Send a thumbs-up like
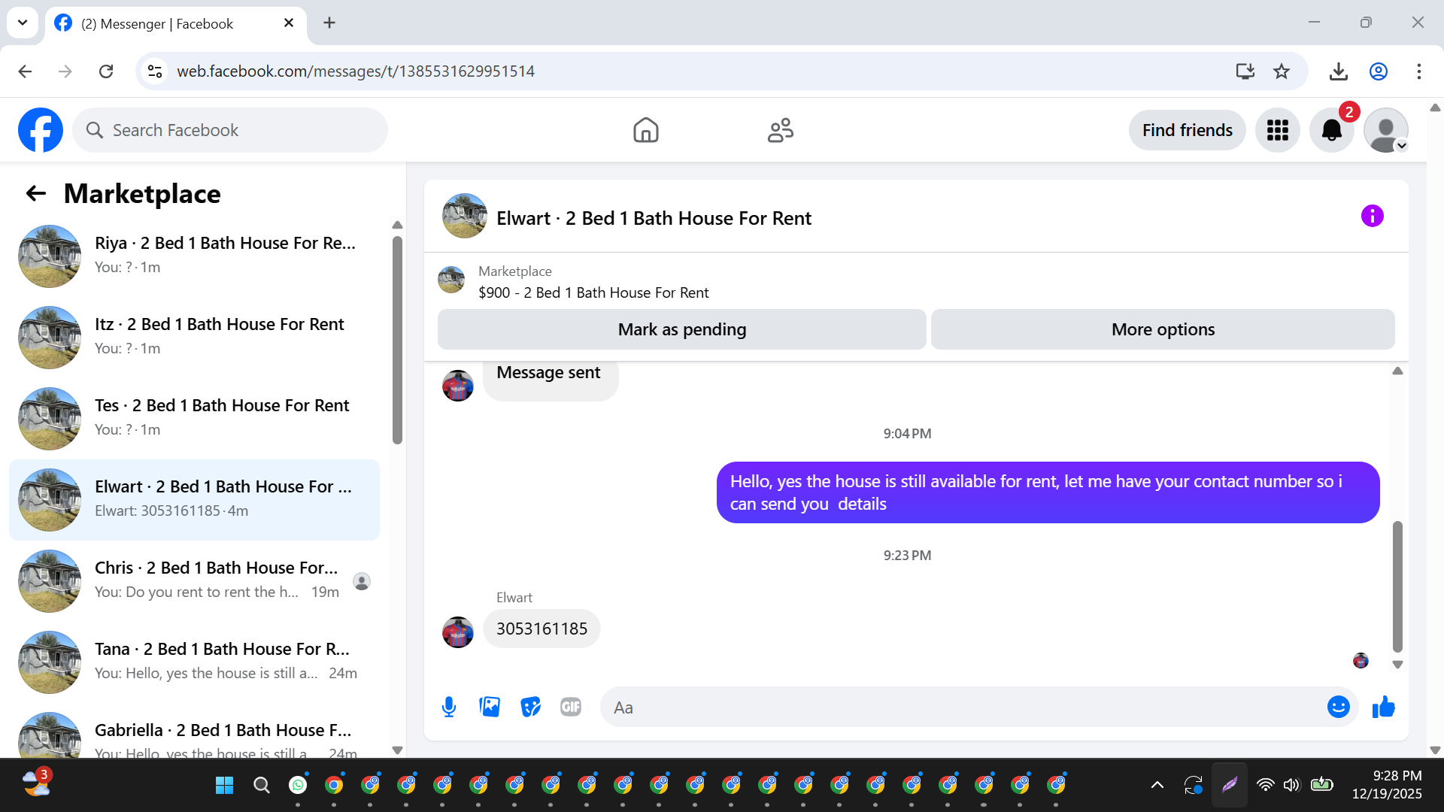 pos(1383,707)
